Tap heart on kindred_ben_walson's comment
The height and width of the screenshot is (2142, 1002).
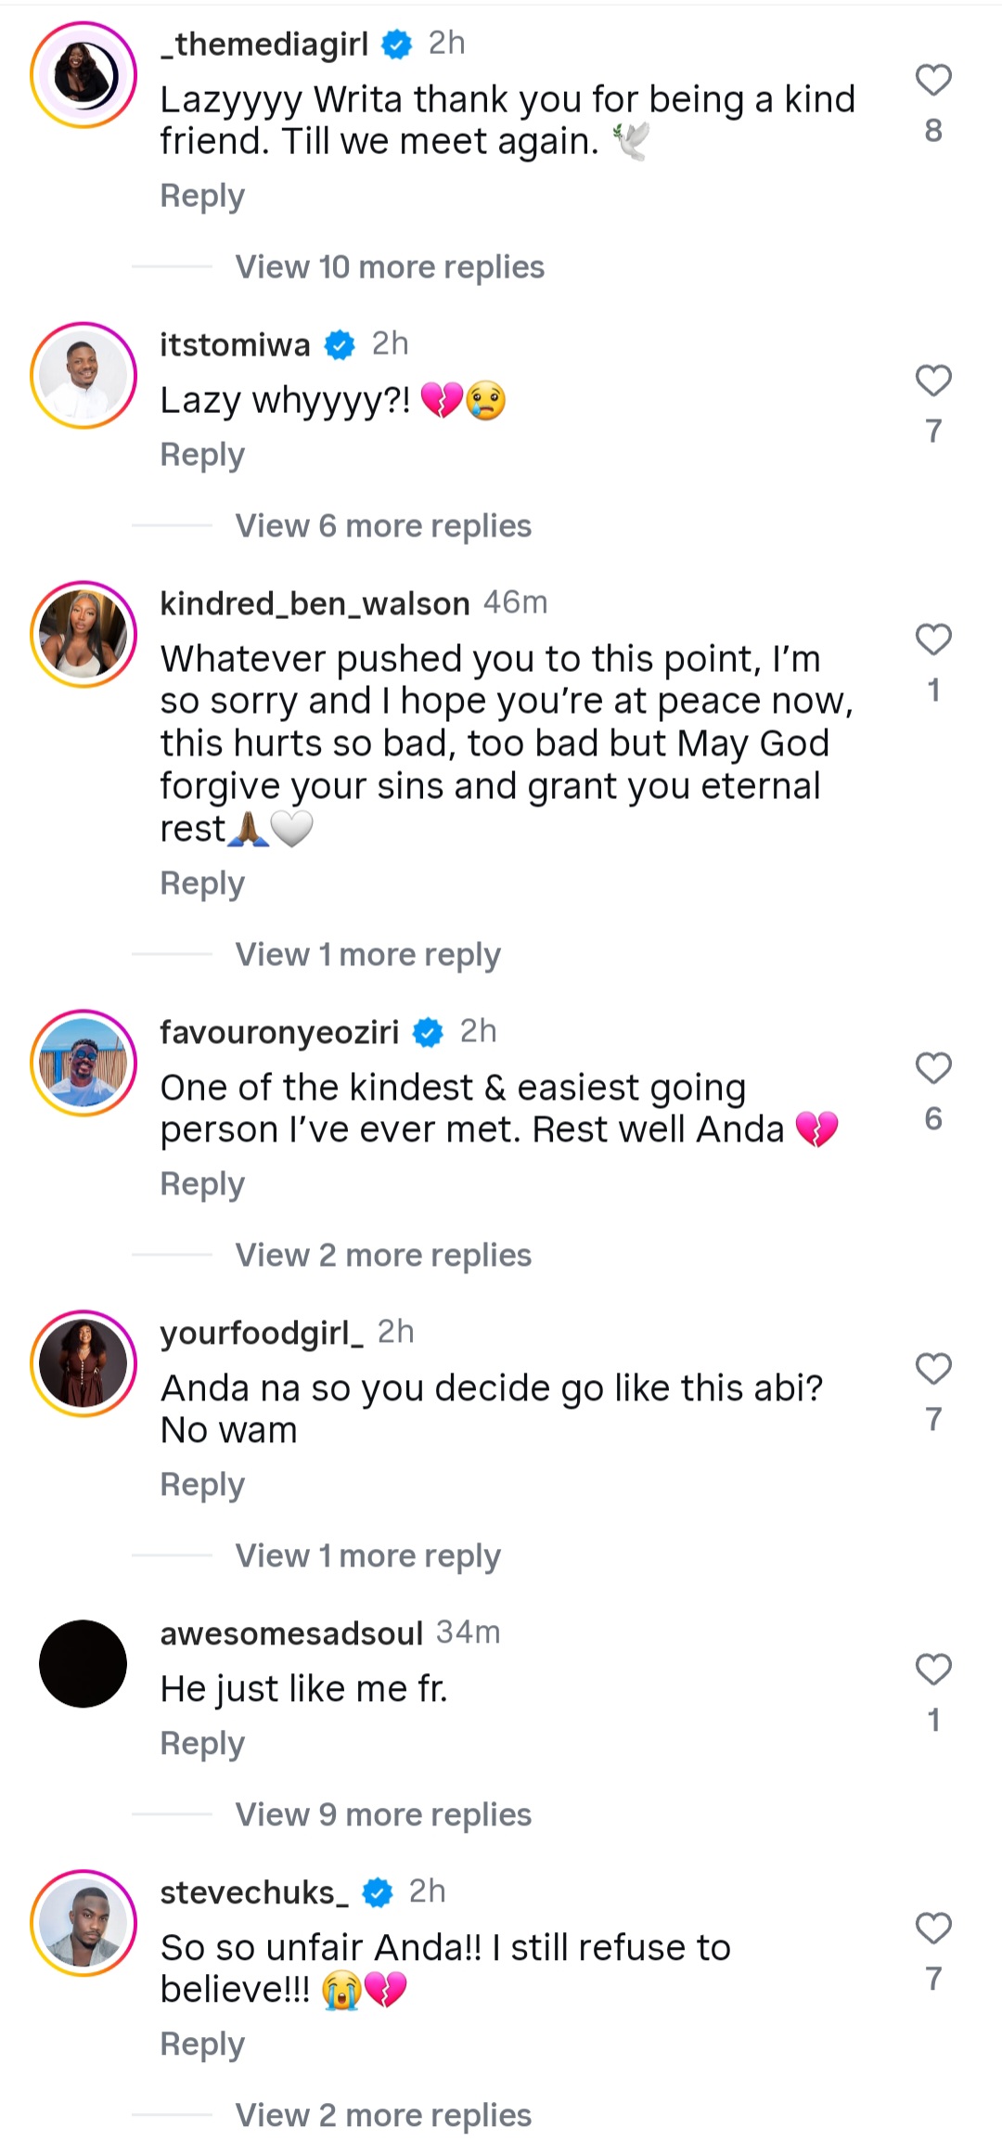click(933, 639)
